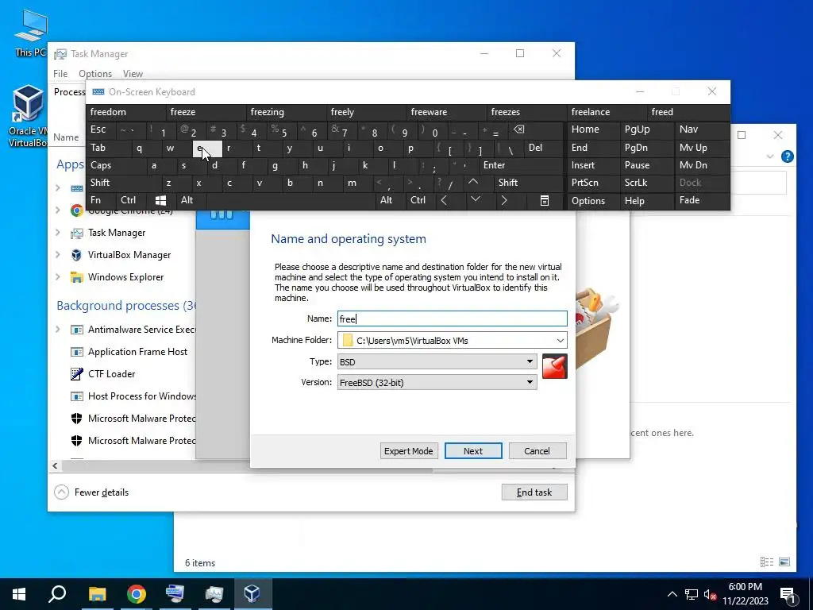Viewport: 813px width, 610px height.
Task: Launch Google Chrome from the taskbar
Action: click(x=137, y=594)
